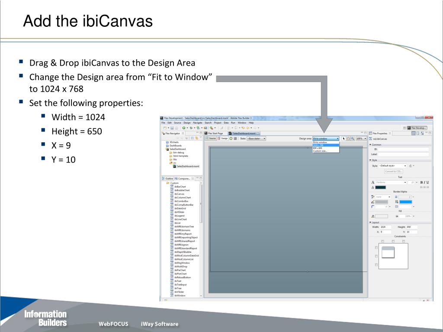Click the ID input field
This screenshot has width=443, height=332.
pyautogui.click(x=404, y=149)
